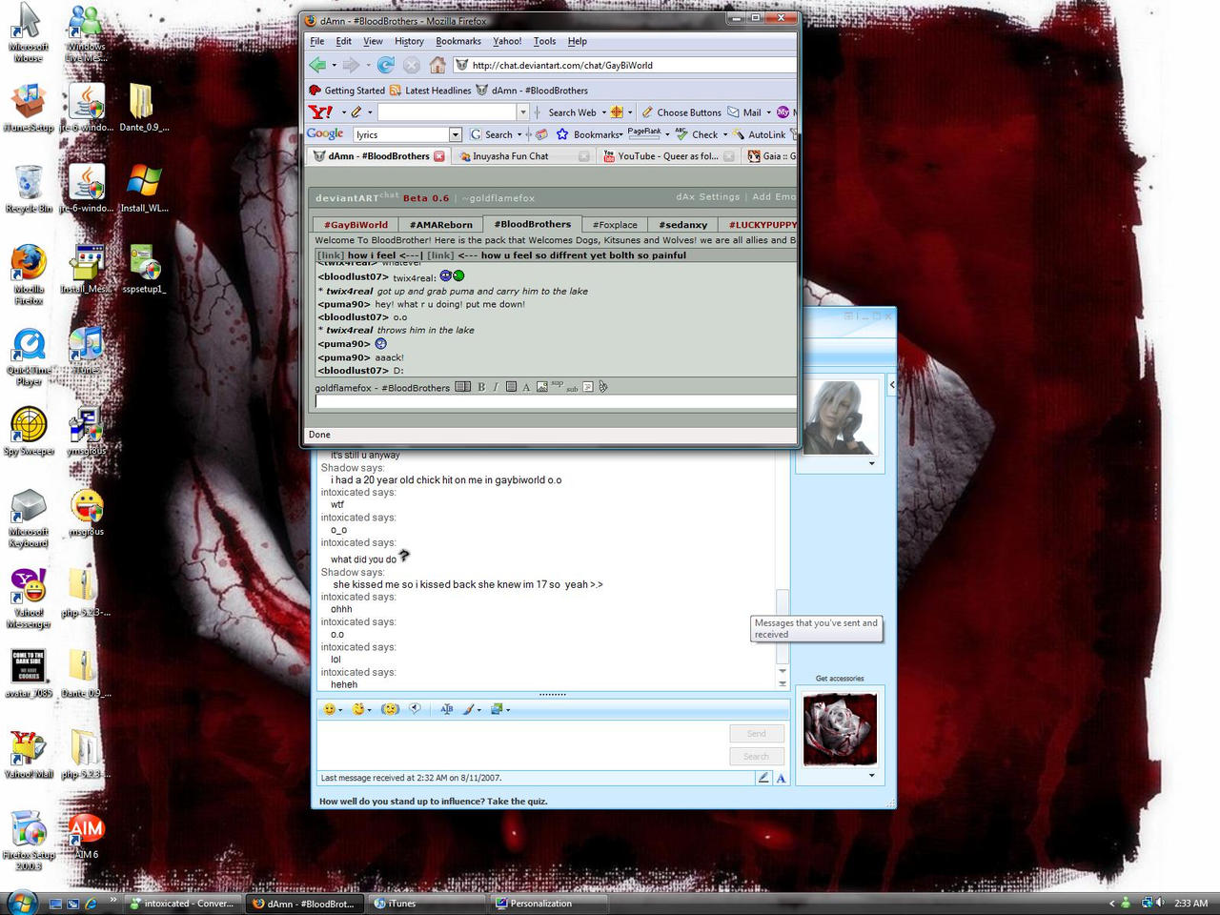
Task: Open the Bookmarks menu in Firefox
Action: 458,41
